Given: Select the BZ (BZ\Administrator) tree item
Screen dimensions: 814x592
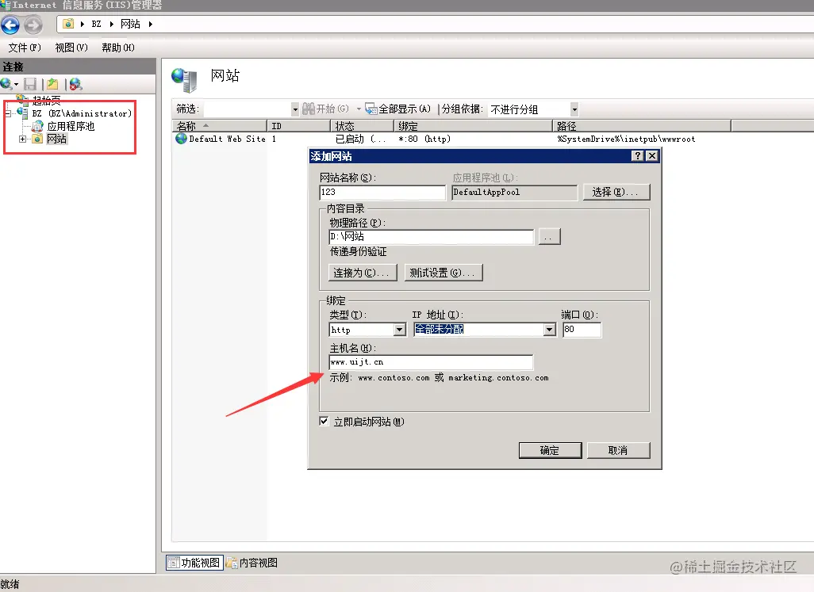Looking at the screenshot, I should coord(82,113).
